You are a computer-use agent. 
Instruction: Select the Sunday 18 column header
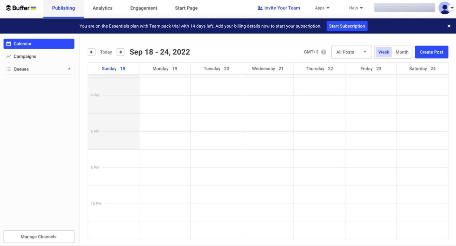113,69
